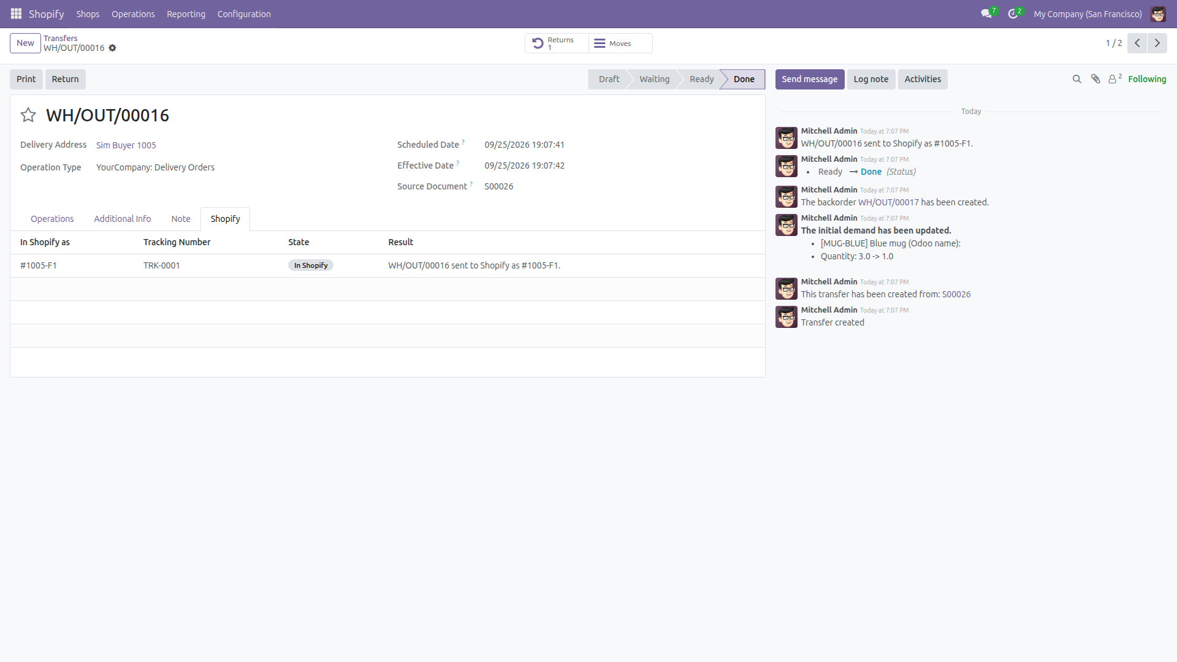Click Send message button

click(x=809, y=79)
